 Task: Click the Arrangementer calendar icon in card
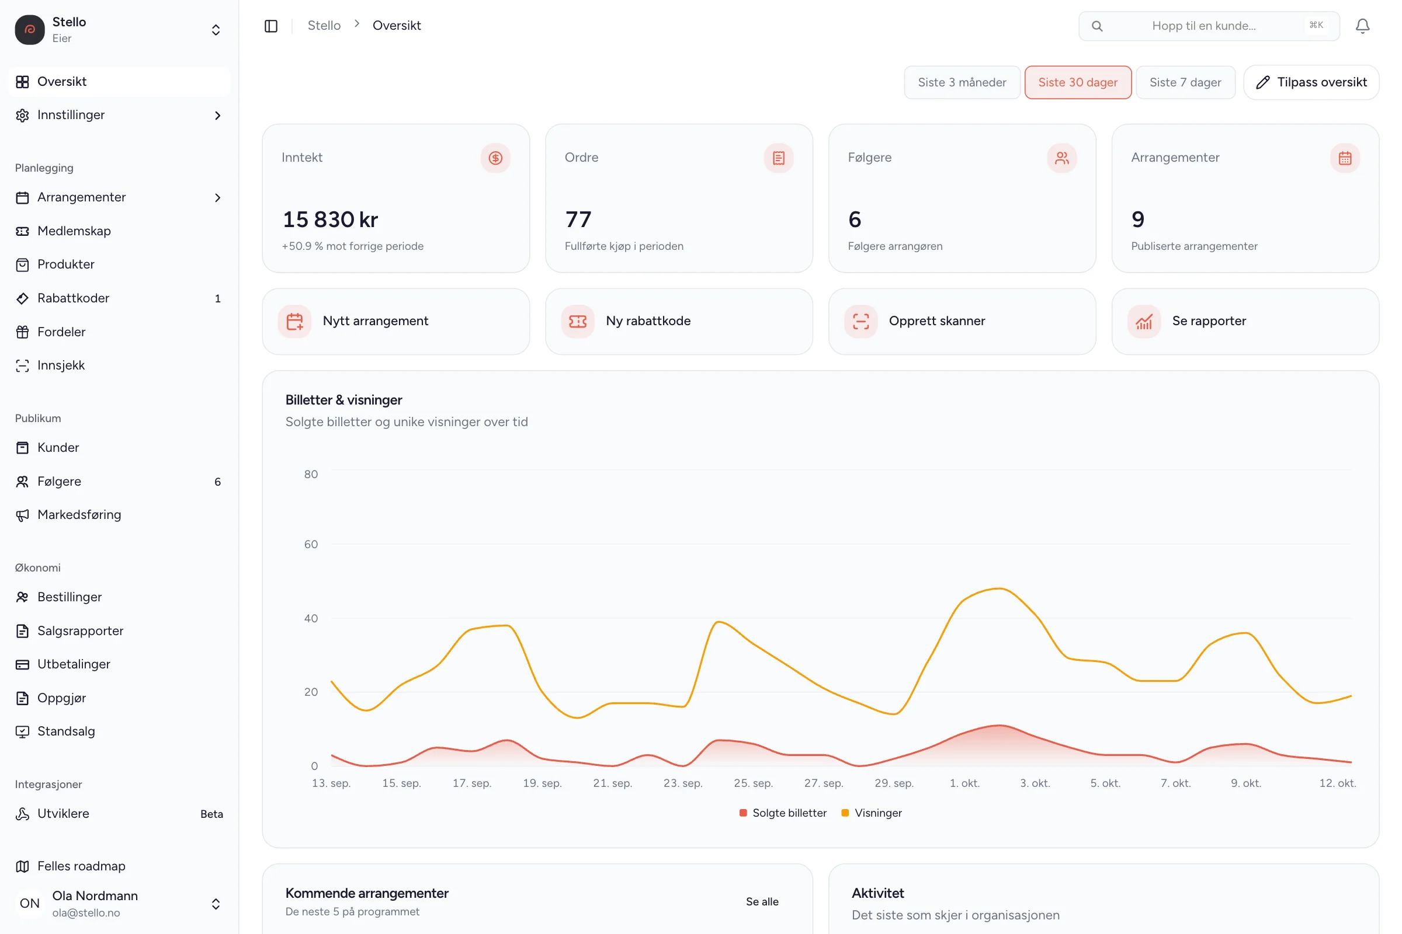1345,158
